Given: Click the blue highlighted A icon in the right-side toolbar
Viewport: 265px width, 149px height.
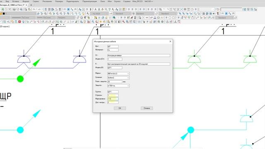Looking at the screenshot, I should [226, 13].
